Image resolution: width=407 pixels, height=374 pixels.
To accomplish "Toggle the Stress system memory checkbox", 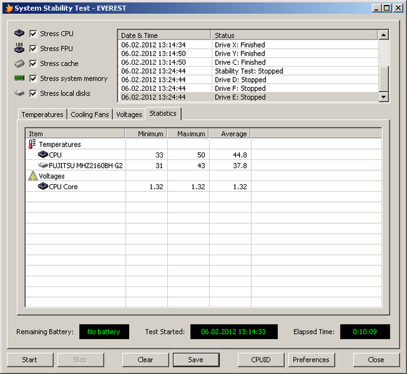I will [34, 78].
